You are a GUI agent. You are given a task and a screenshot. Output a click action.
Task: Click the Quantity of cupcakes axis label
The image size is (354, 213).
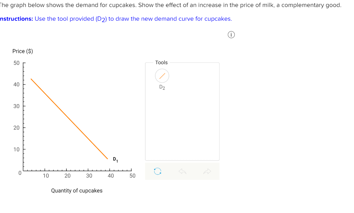pyautogui.click(x=77, y=190)
